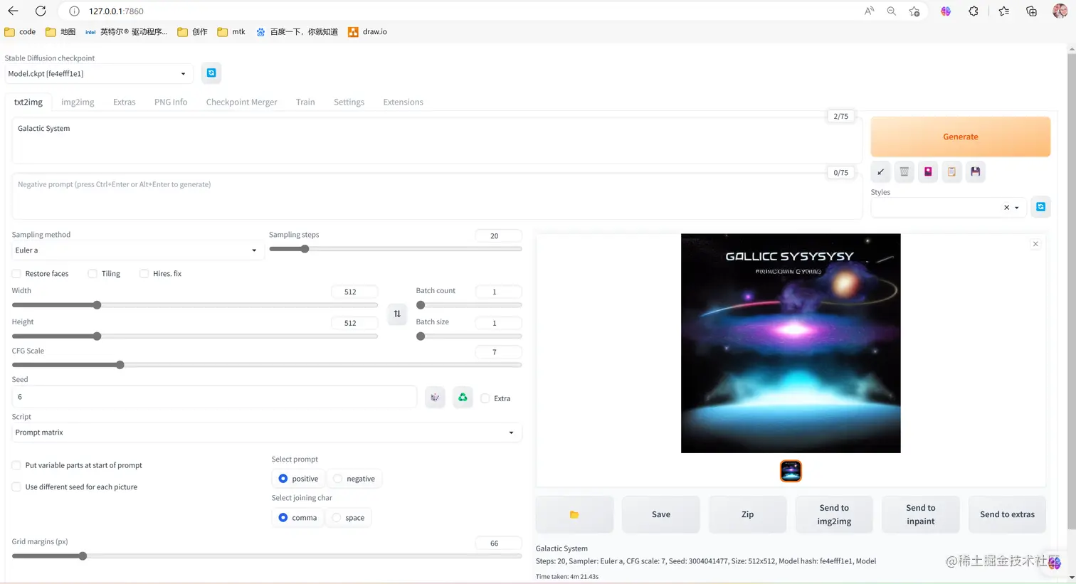Image resolution: width=1076 pixels, height=584 pixels.
Task: Swap width and height values
Action: [x=397, y=314]
